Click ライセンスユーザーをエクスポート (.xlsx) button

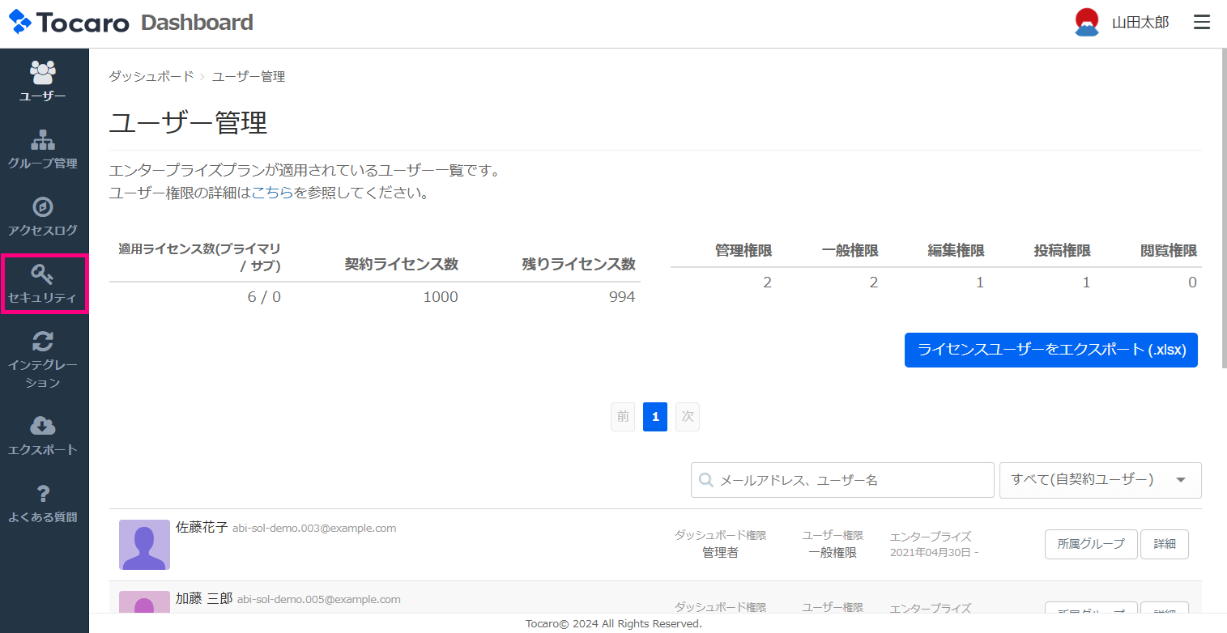pos(1050,350)
